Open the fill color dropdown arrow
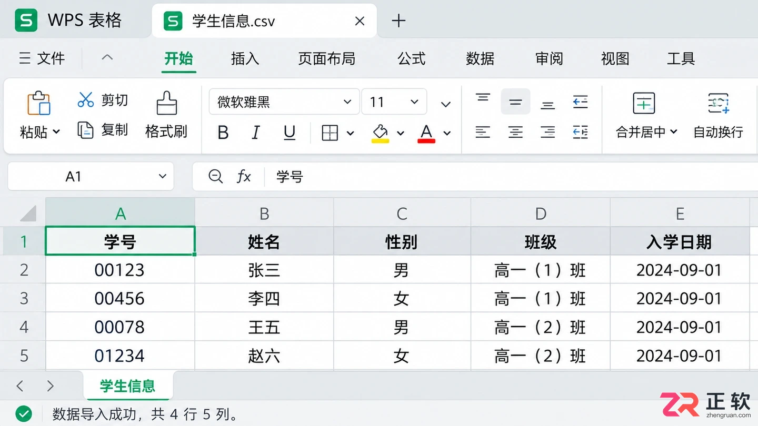 pyautogui.click(x=401, y=134)
